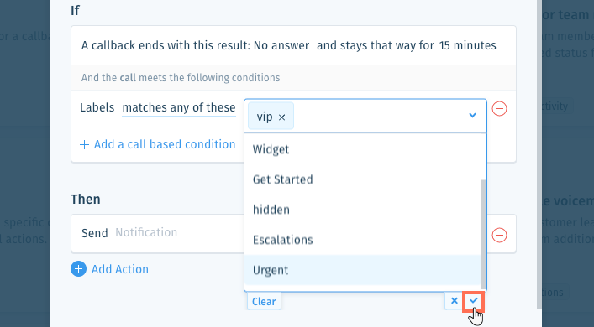
Task: Open the No answer result dropdown
Action: pos(283,46)
